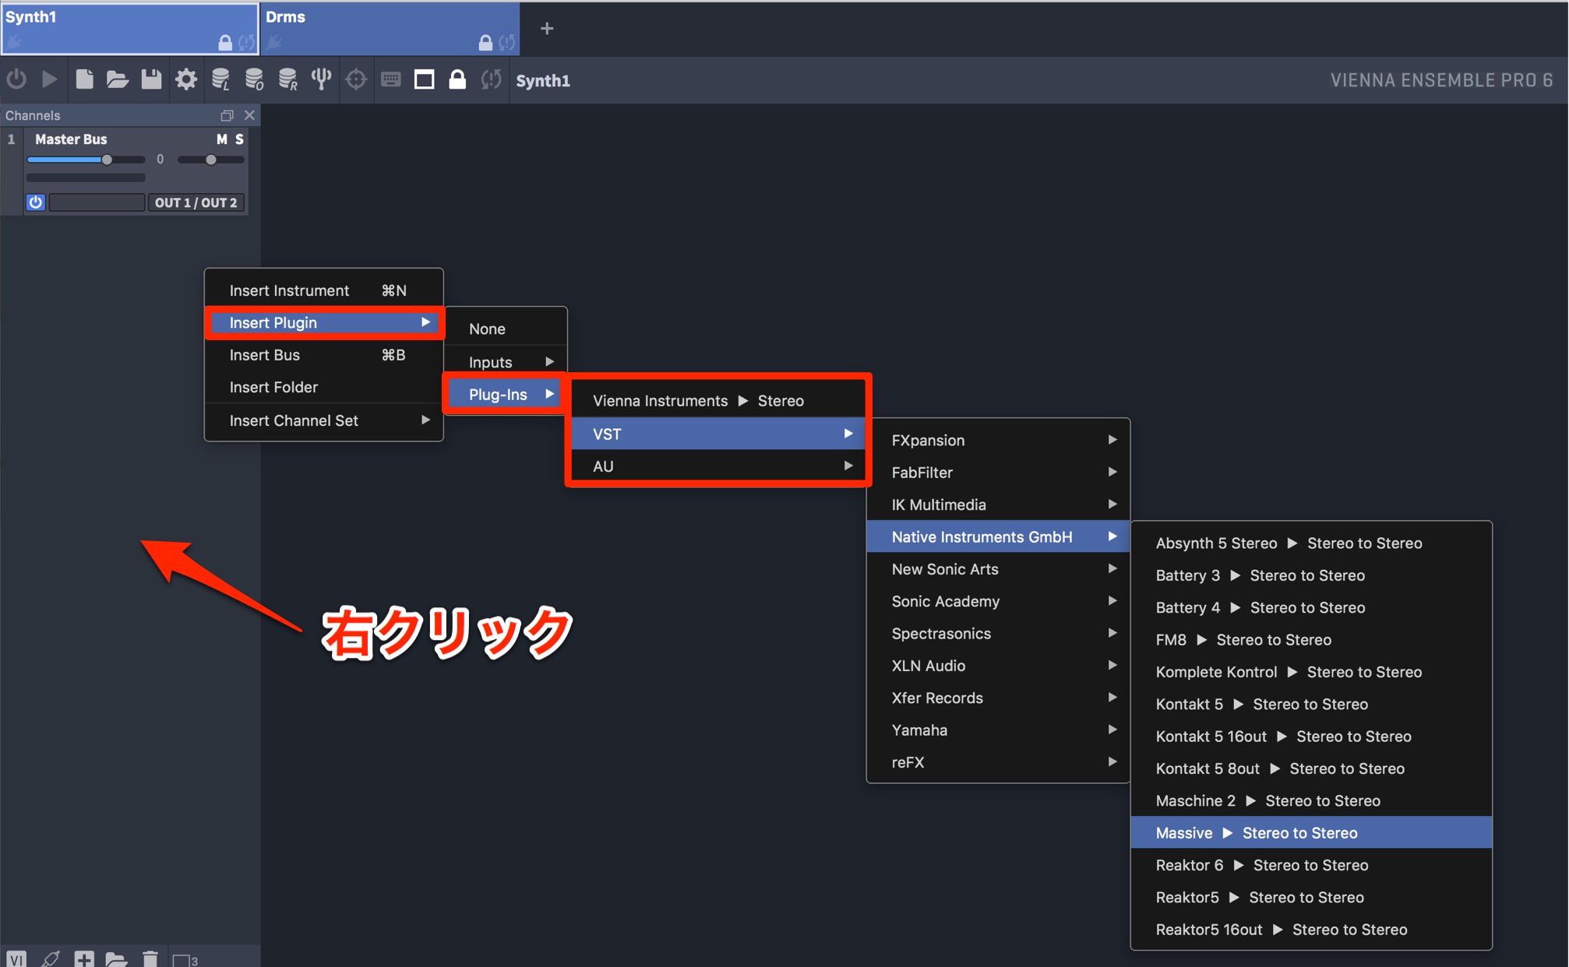
Task: Expand the VST plugin list
Action: pyautogui.click(x=718, y=434)
